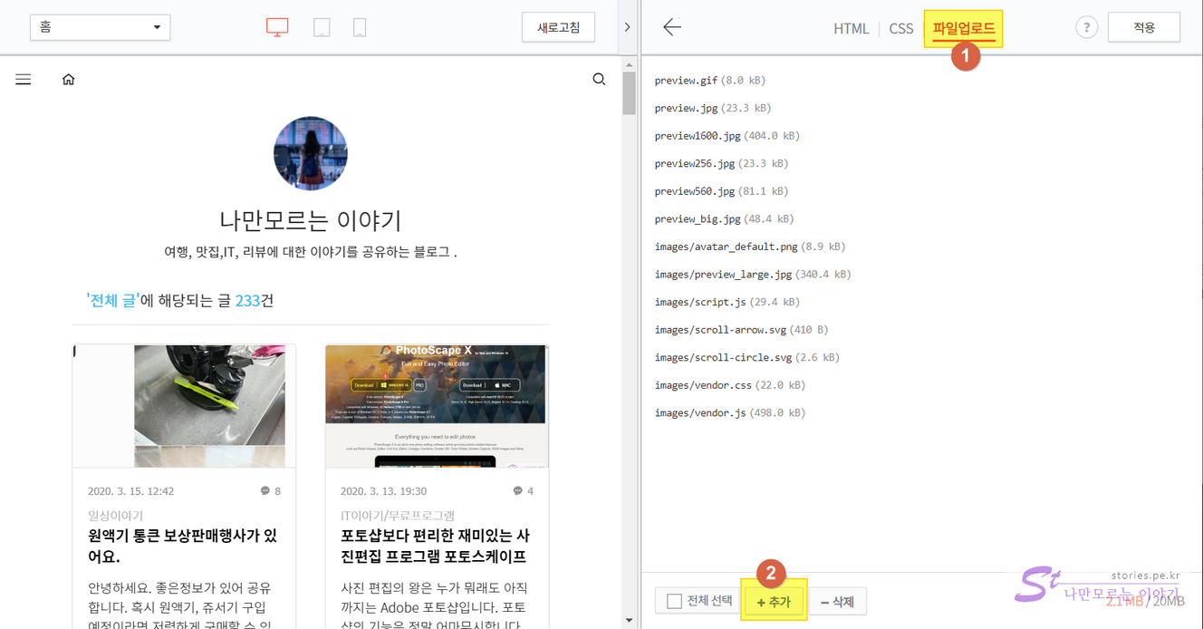The width and height of the screenshot is (1203, 629).
Task: Click the 적용 apply button
Action: tap(1143, 27)
